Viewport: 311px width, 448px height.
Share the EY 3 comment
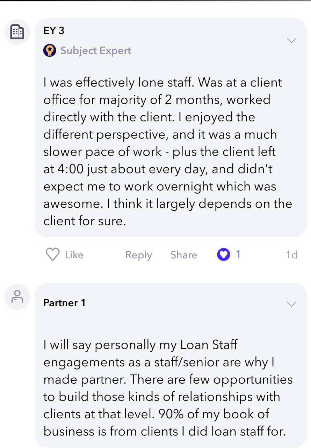click(x=184, y=255)
